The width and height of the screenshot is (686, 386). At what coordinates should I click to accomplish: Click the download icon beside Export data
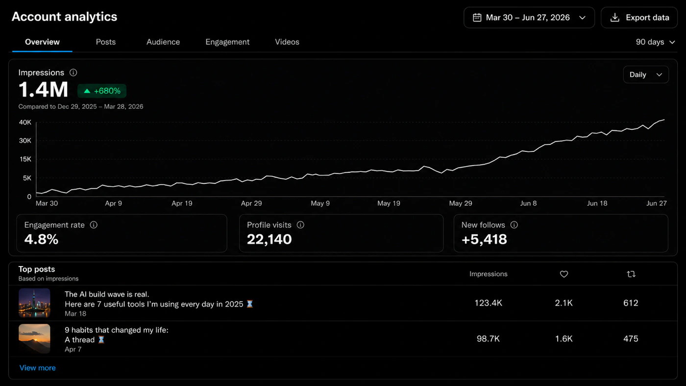(614, 18)
